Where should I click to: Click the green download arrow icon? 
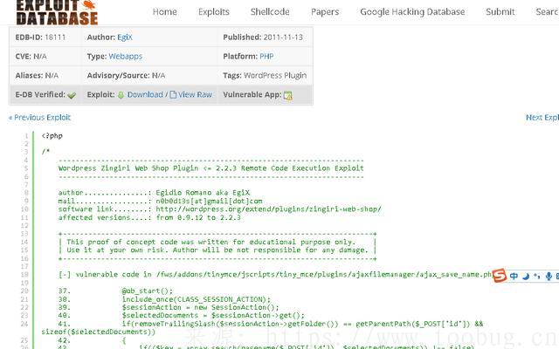coord(121,94)
